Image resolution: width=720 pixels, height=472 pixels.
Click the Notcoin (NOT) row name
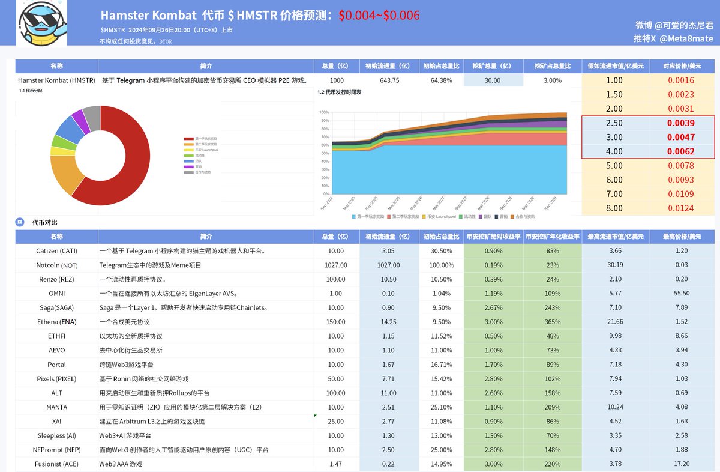tap(56, 265)
